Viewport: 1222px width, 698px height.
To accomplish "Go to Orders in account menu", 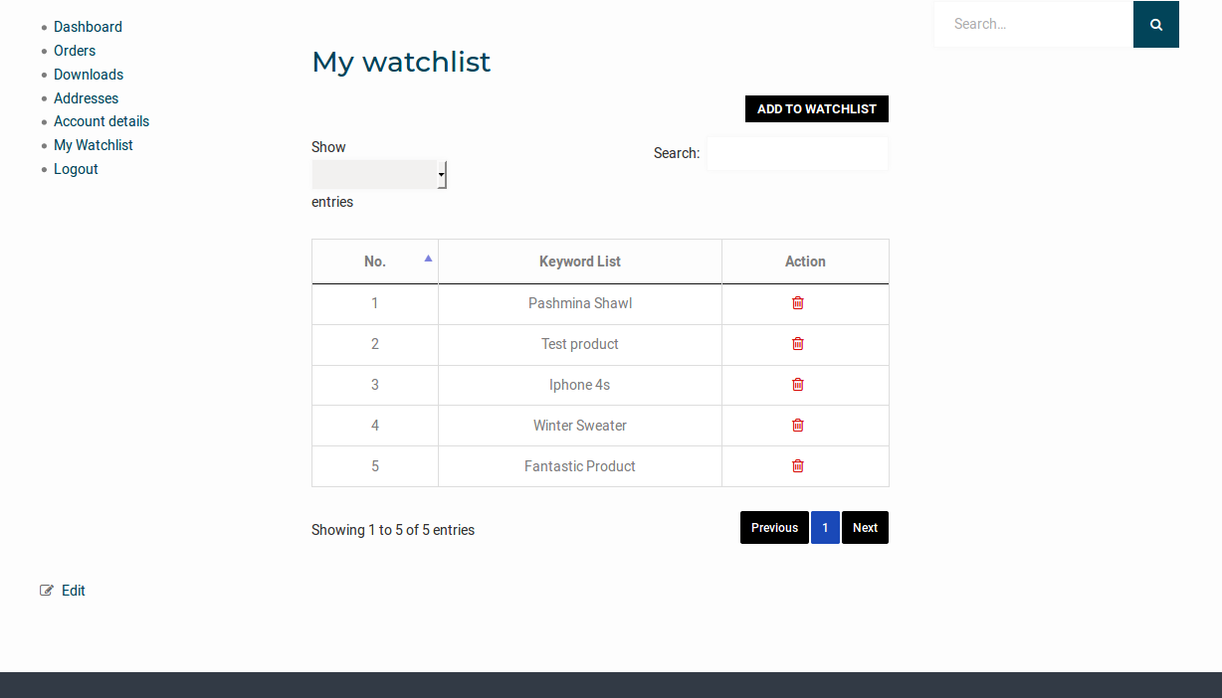I will (x=75, y=51).
